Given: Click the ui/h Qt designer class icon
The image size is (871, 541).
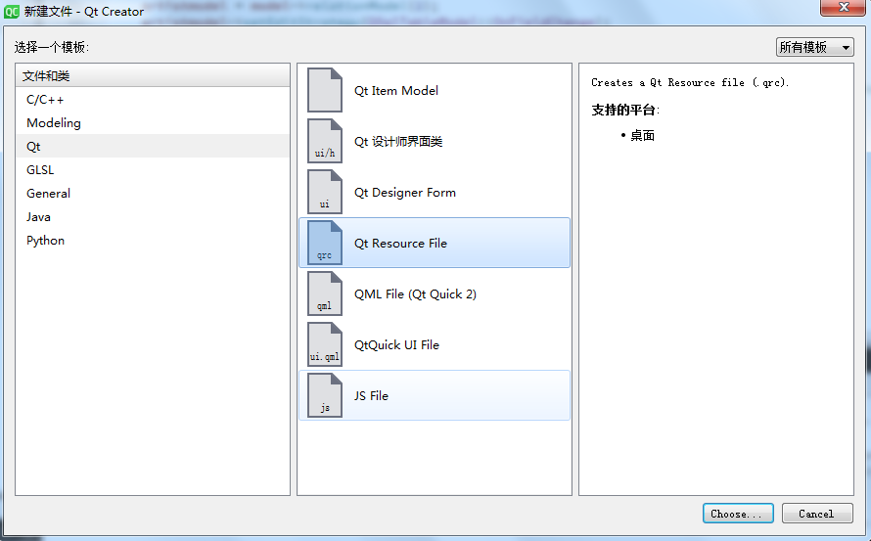Looking at the screenshot, I should coord(325,141).
